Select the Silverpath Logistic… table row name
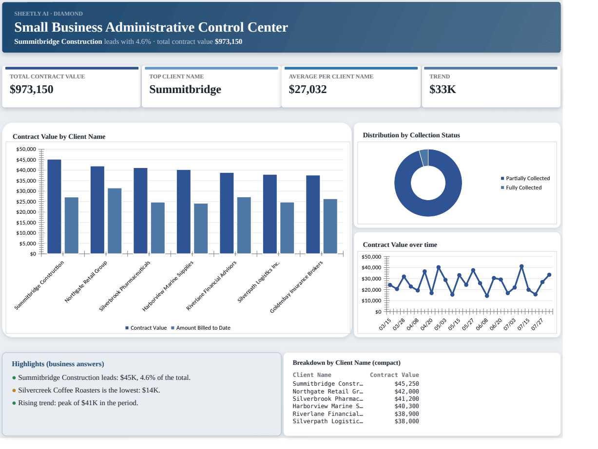 (328, 421)
